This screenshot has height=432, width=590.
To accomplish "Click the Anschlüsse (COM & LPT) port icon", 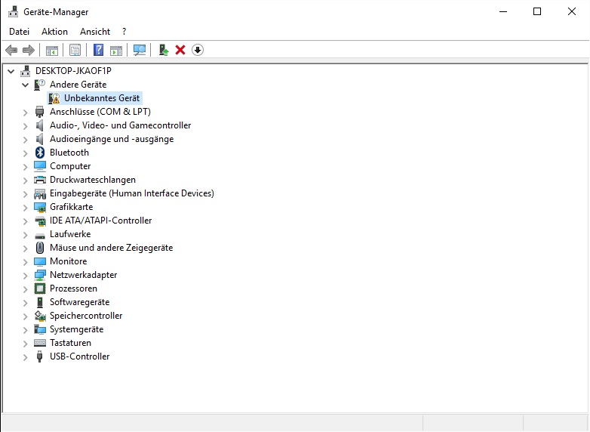I will pyautogui.click(x=39, y=112).
